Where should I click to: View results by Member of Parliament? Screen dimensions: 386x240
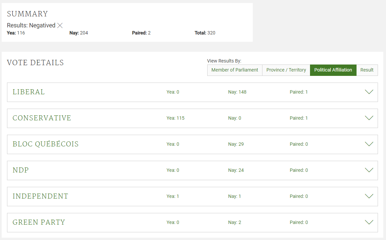[235, 70]
